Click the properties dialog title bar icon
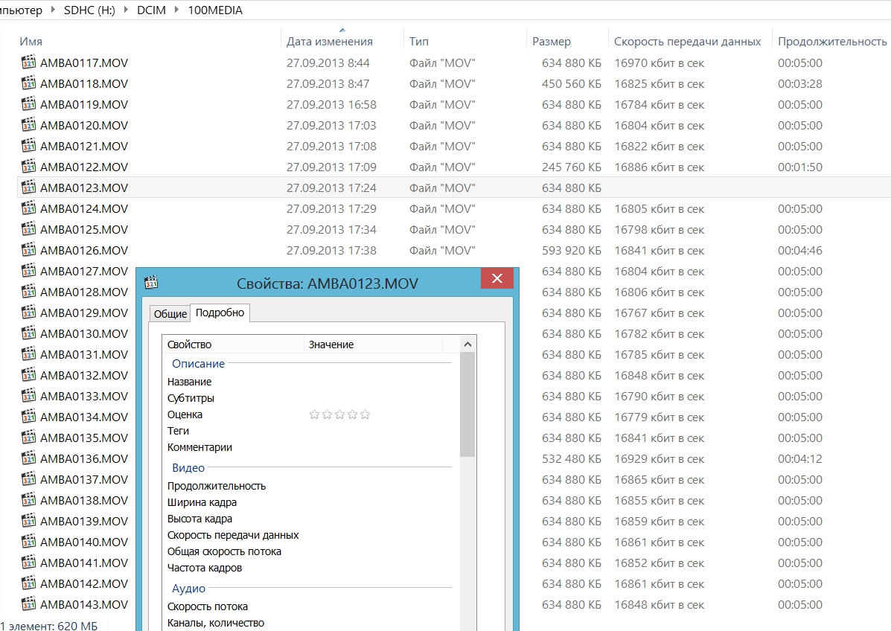891x631 pixels. pyautogui.click(x=151, y=282)
